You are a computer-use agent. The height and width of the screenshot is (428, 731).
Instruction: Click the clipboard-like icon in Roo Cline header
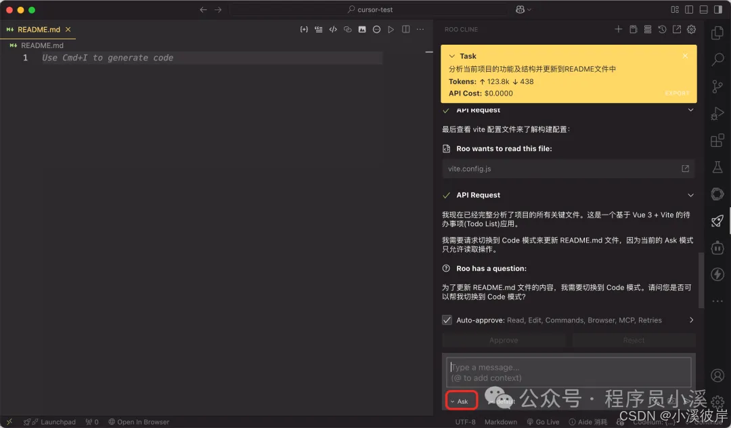[x=633, y=29]
